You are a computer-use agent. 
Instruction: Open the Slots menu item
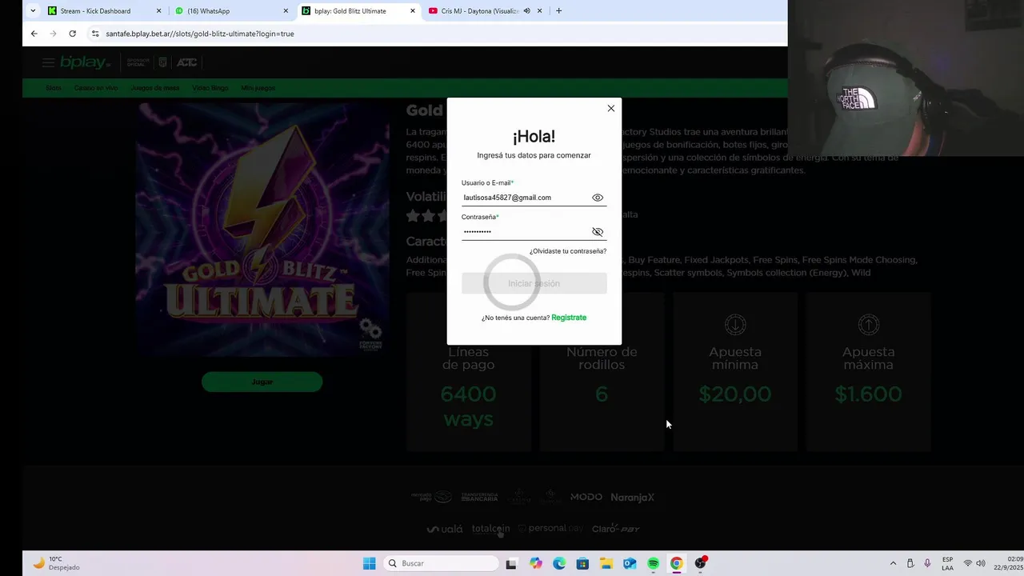54,88
